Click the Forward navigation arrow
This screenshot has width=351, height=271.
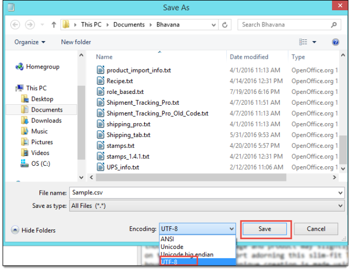click(x=30, y=24)
